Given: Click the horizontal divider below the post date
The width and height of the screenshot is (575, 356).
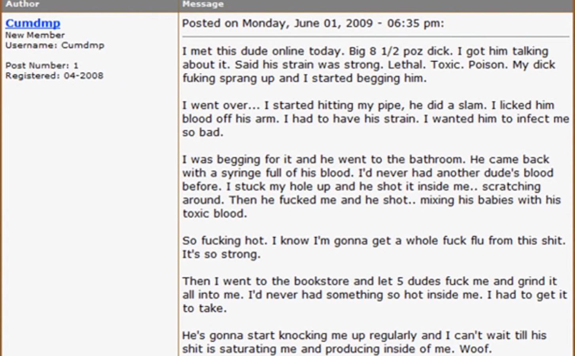Looking at the screenshot, I should (x=375, y=37).
